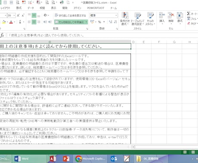The width and height of the screenshot is (198, 163).
Task: Click the fx insert function icon
Action: 2,35
